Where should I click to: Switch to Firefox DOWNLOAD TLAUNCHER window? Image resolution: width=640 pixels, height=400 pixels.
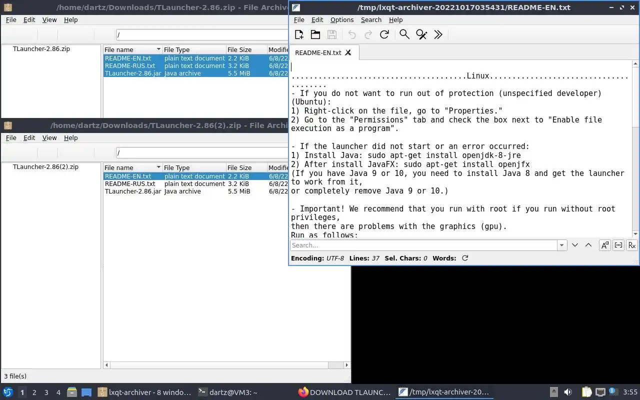click(x=344, y=392)
